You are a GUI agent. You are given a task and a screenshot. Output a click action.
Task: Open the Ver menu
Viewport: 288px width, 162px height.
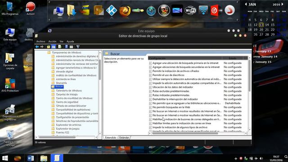[x=62, y=41]
